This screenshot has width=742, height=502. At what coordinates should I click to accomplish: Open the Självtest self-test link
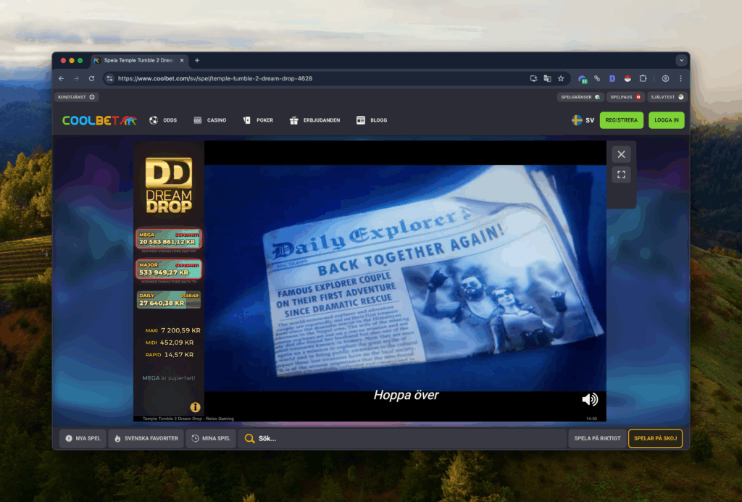pos(667,97)
